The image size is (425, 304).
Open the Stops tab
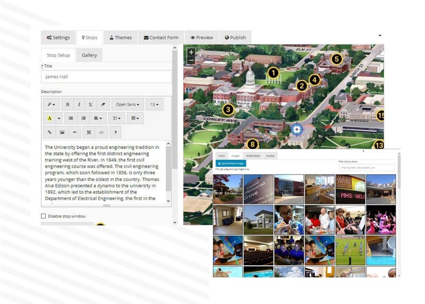pyautogui.click(x=90, y=37)
